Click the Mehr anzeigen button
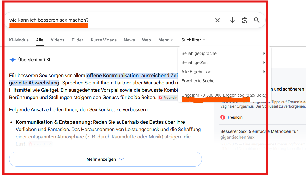The image size is (306, 175). (105, 159)
